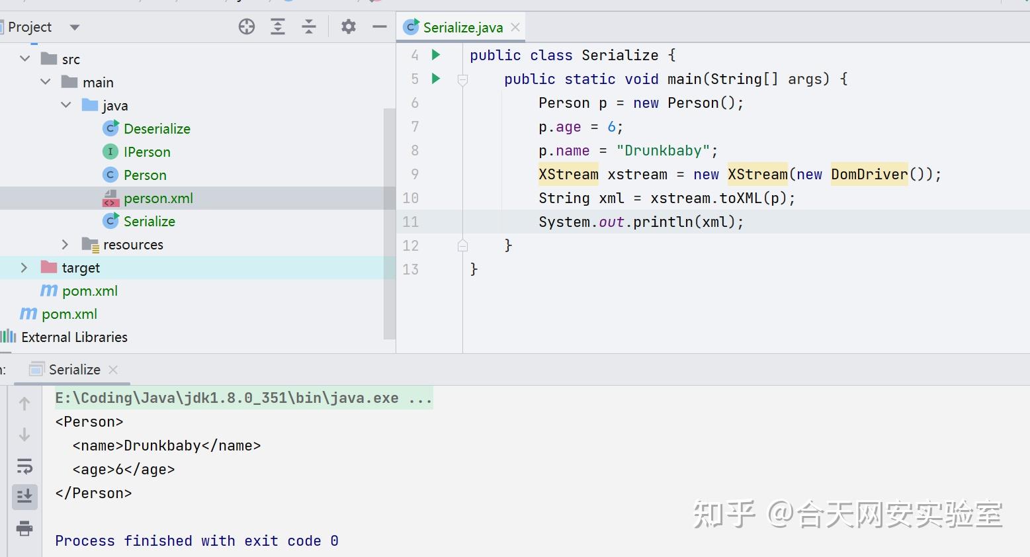Screen dimensions: 1030x557
Task: Run the Serialize class via gutter arrow on line 4
Action: click(x=435, y=55)
